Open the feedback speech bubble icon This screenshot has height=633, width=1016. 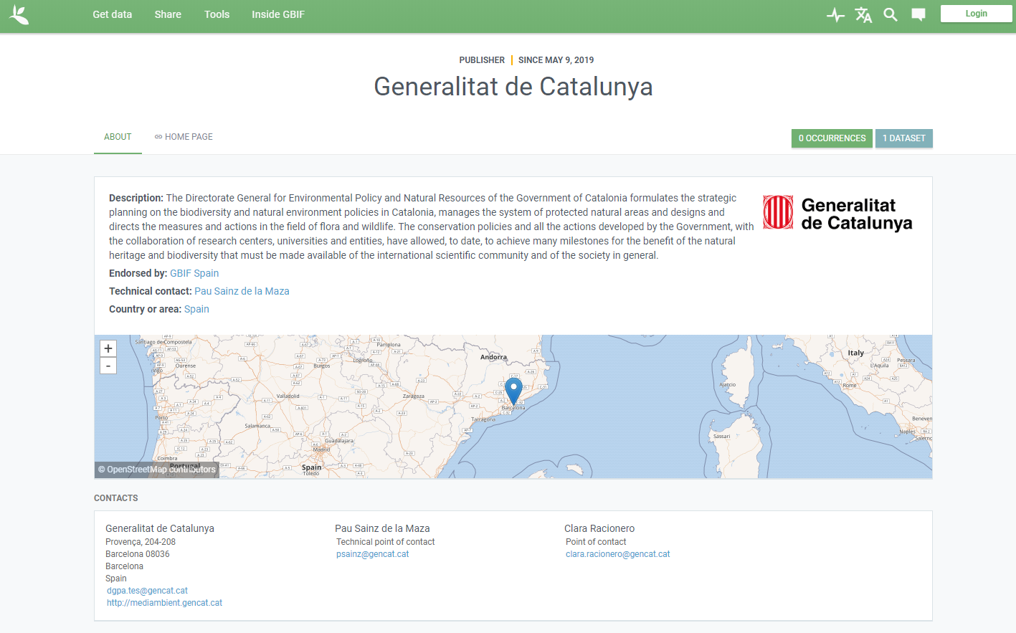click(x=918, y=15)
